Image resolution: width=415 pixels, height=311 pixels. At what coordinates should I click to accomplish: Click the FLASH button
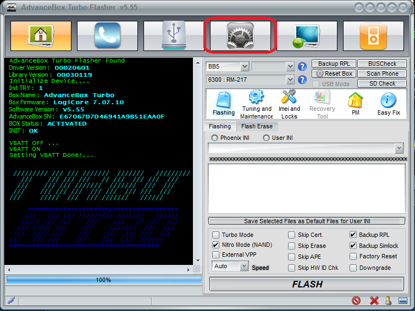click(x=307, y=284)
